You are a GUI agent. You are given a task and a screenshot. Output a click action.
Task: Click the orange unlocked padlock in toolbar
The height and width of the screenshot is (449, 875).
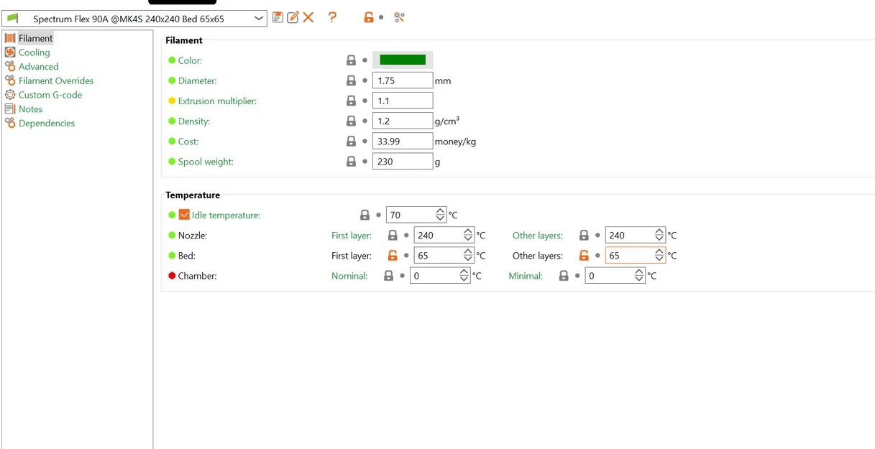(x=368, y=17)
